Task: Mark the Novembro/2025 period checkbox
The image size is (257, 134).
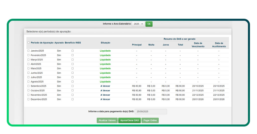Action: (28, 95)
